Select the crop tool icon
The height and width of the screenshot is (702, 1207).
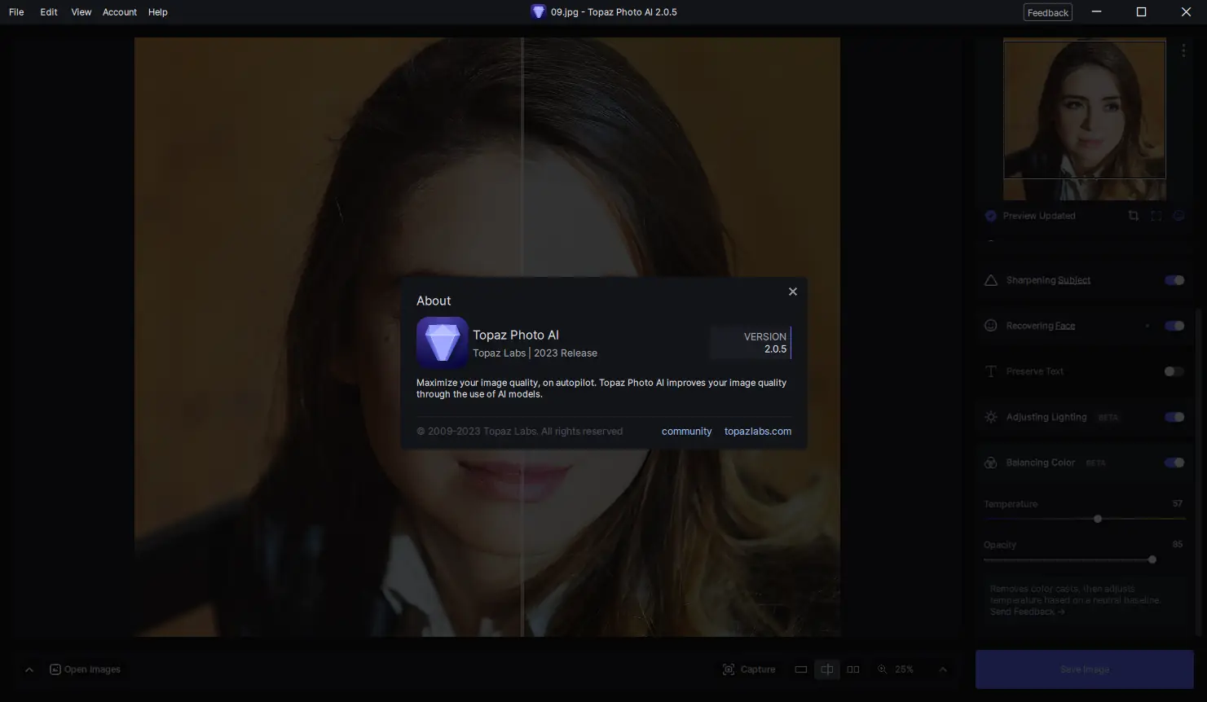pos(1134,216)
